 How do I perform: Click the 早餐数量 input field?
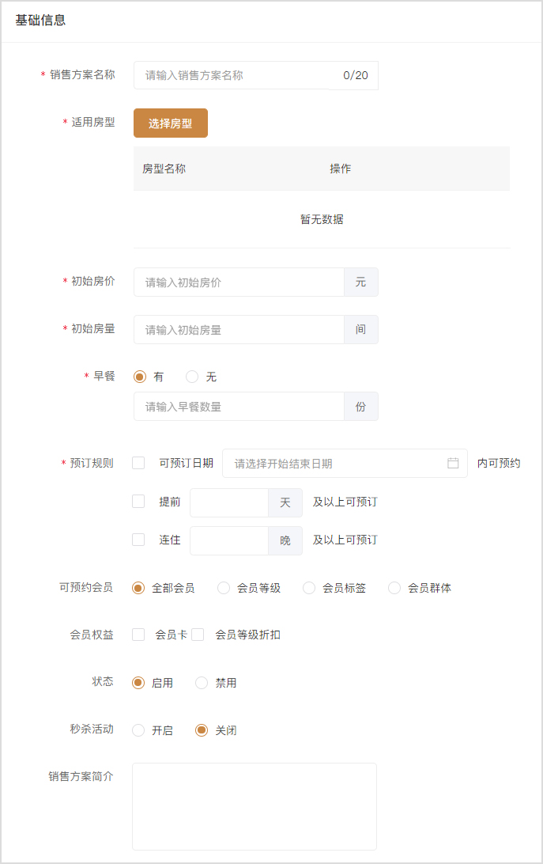coord(239,407)
